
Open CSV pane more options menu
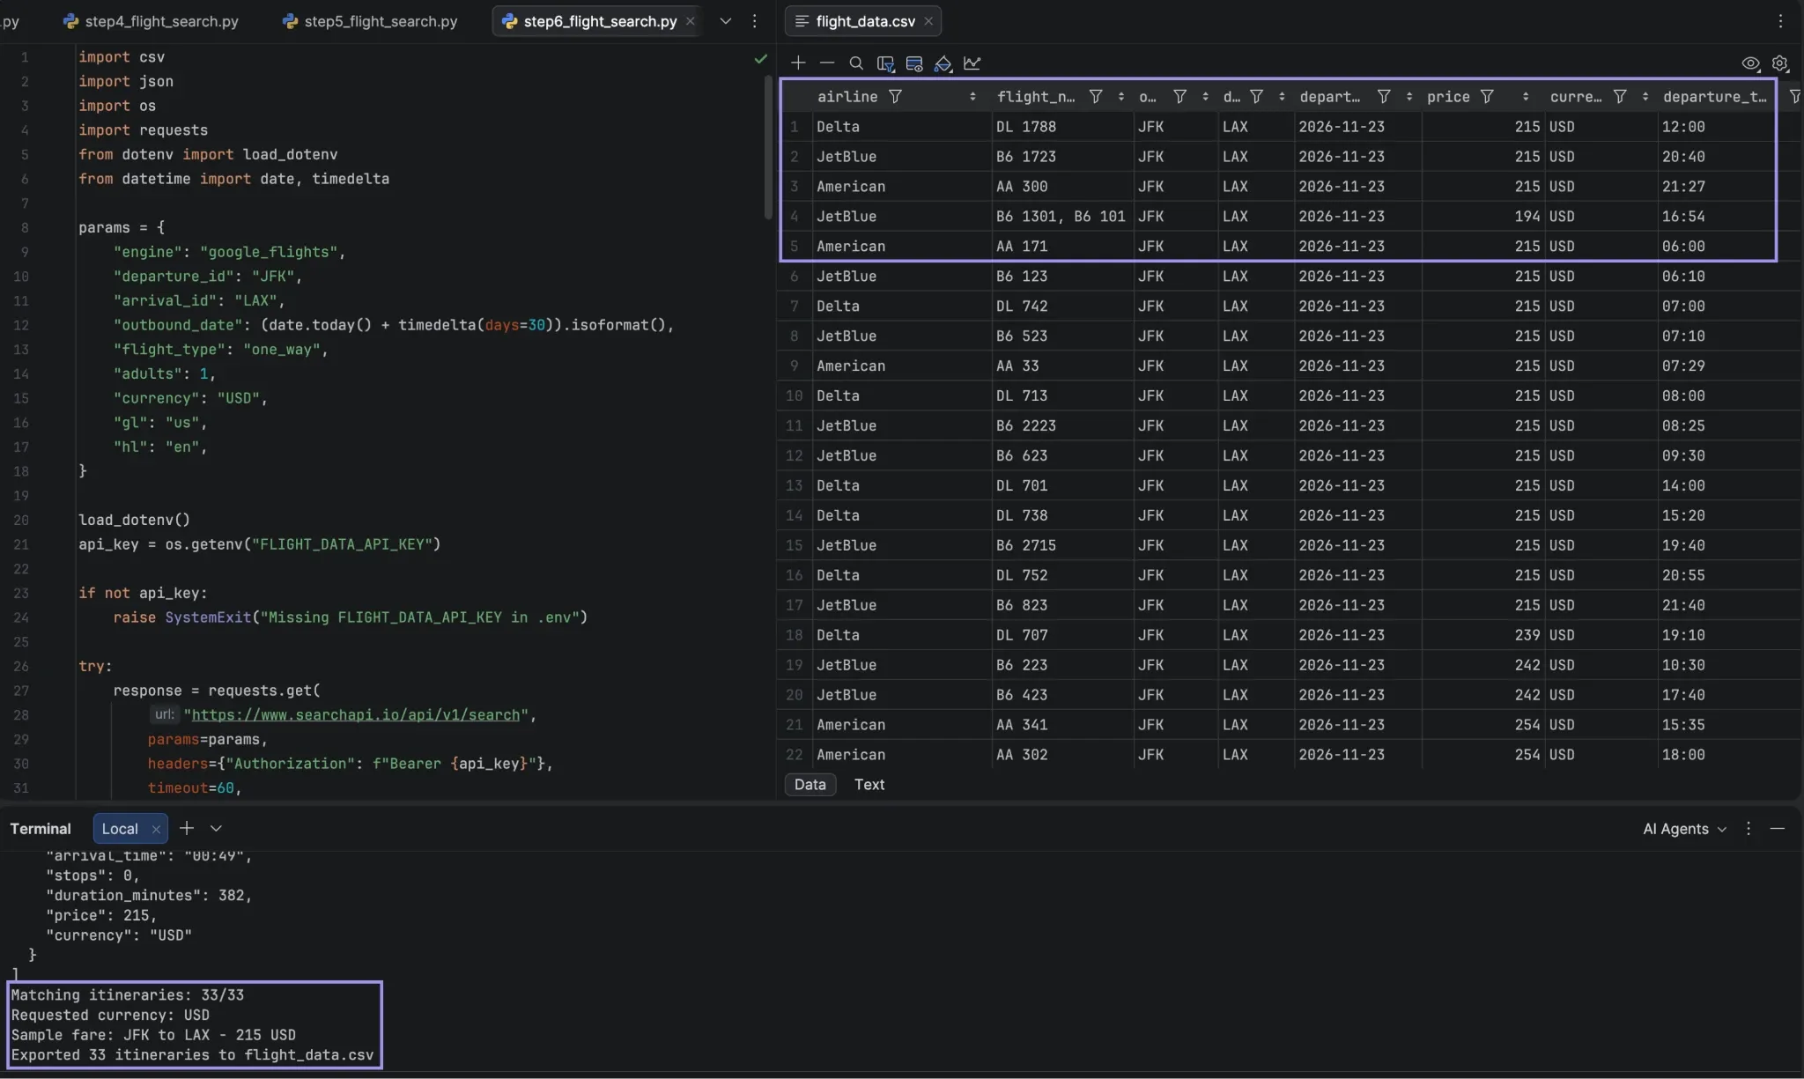click(1780, 21)
